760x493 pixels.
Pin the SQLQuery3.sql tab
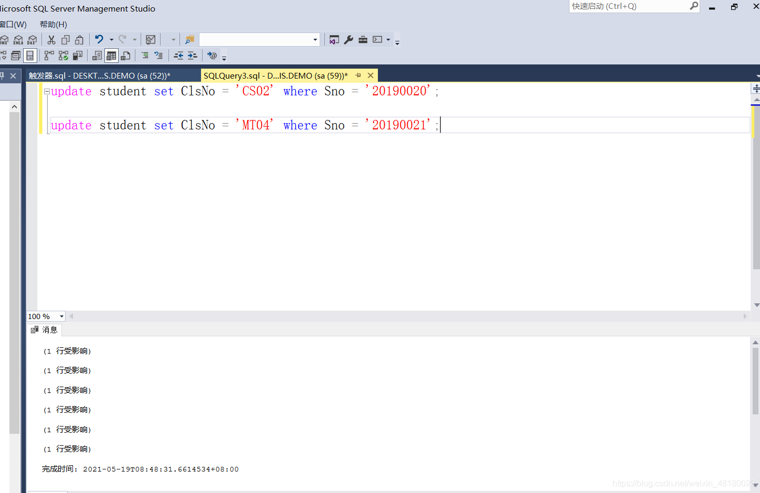[358, 75]
